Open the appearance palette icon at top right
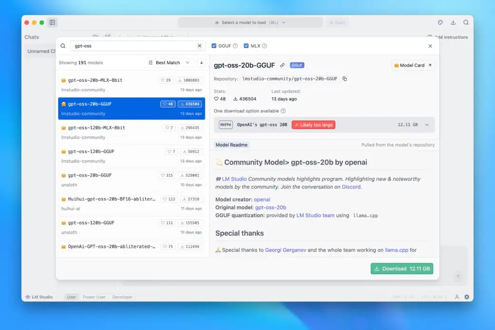The height and width of the screenshot is (330, 495). click(440, 22)
